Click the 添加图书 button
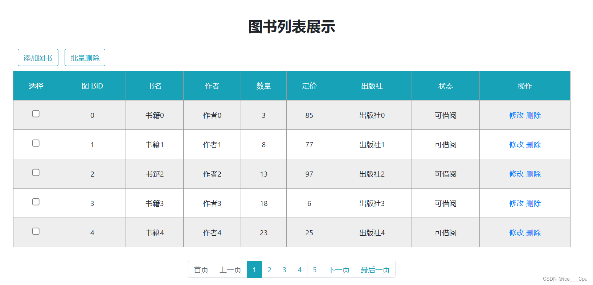593x285 pixels. click(x=38, y=58)
